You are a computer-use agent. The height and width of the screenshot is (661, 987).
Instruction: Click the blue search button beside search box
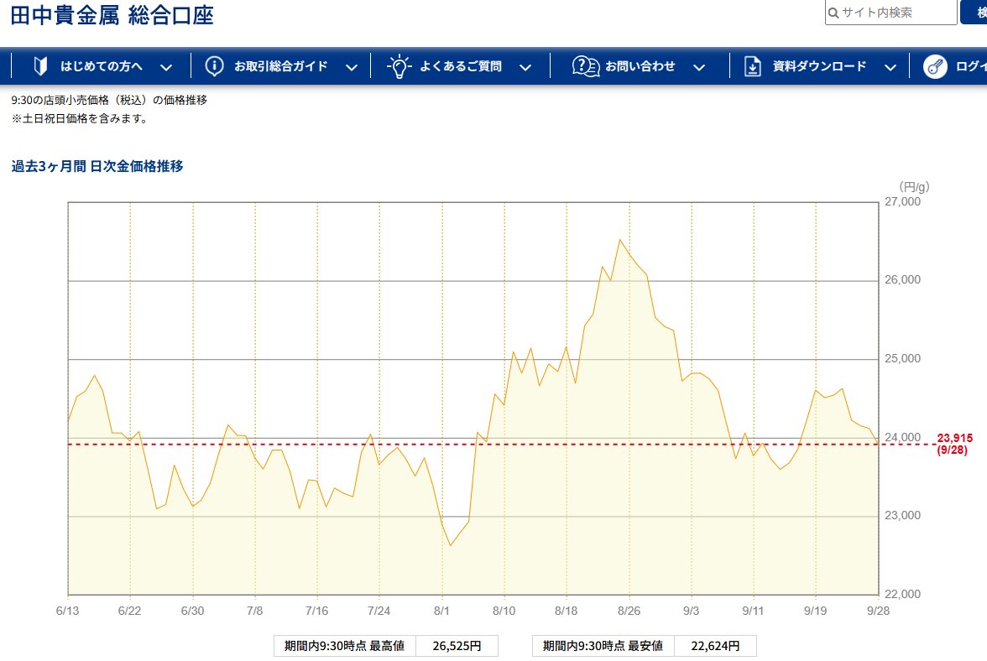point(974,12)
